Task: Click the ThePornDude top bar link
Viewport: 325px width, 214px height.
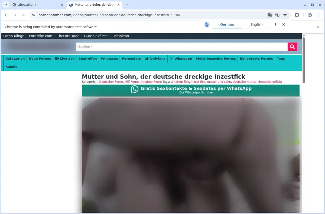Action: [68, 36]
